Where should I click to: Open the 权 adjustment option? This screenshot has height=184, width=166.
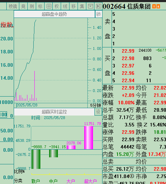pyautogui.click(x=57, y=6)
